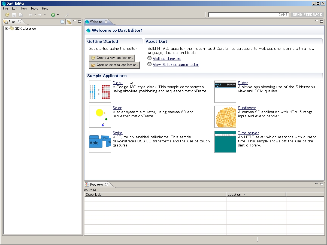
Task: Click the Slider sample thumbnail
Action: click(225, 91)
